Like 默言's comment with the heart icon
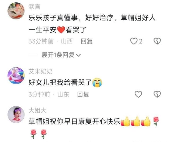This screenshot has height=142, width=170. tap(134, 41)
